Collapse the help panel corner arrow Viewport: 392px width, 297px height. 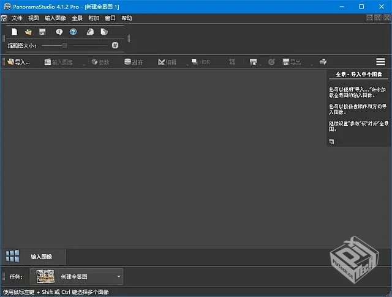tap(331, 142)
